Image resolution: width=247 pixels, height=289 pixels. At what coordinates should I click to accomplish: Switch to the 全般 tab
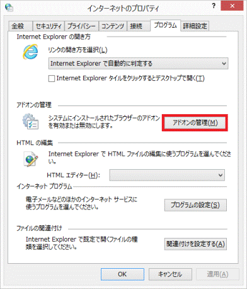coord(20,26)
